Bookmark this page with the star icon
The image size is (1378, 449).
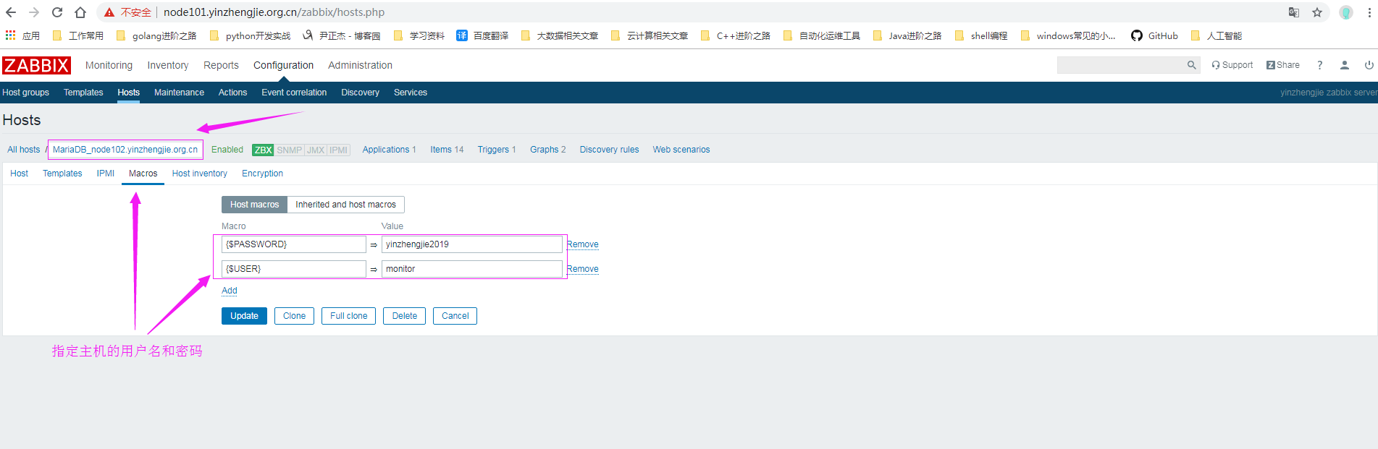(x=1317, y=12)
